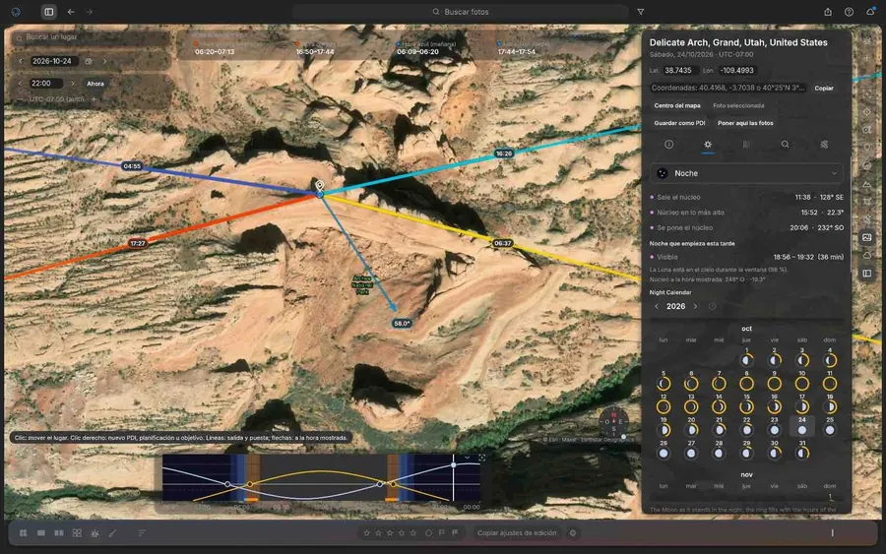Toggle the pick flag icon

pyautogui.click(x=442, y=532)
